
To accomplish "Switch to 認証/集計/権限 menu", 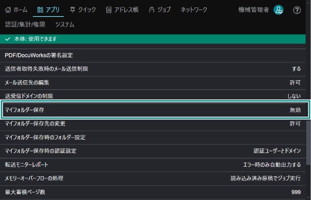I will (x=25, y=24).
